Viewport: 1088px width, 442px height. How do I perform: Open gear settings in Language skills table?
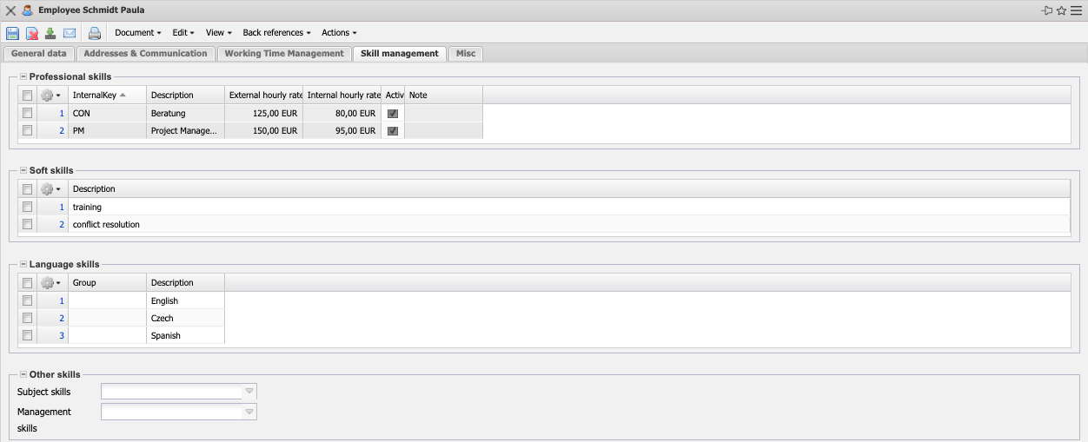point(50,282)
